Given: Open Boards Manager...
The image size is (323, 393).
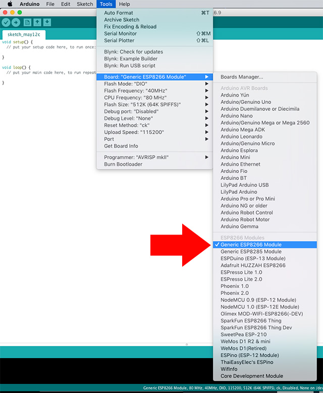Looking at the screenshot, I should [x=242, y=77].
